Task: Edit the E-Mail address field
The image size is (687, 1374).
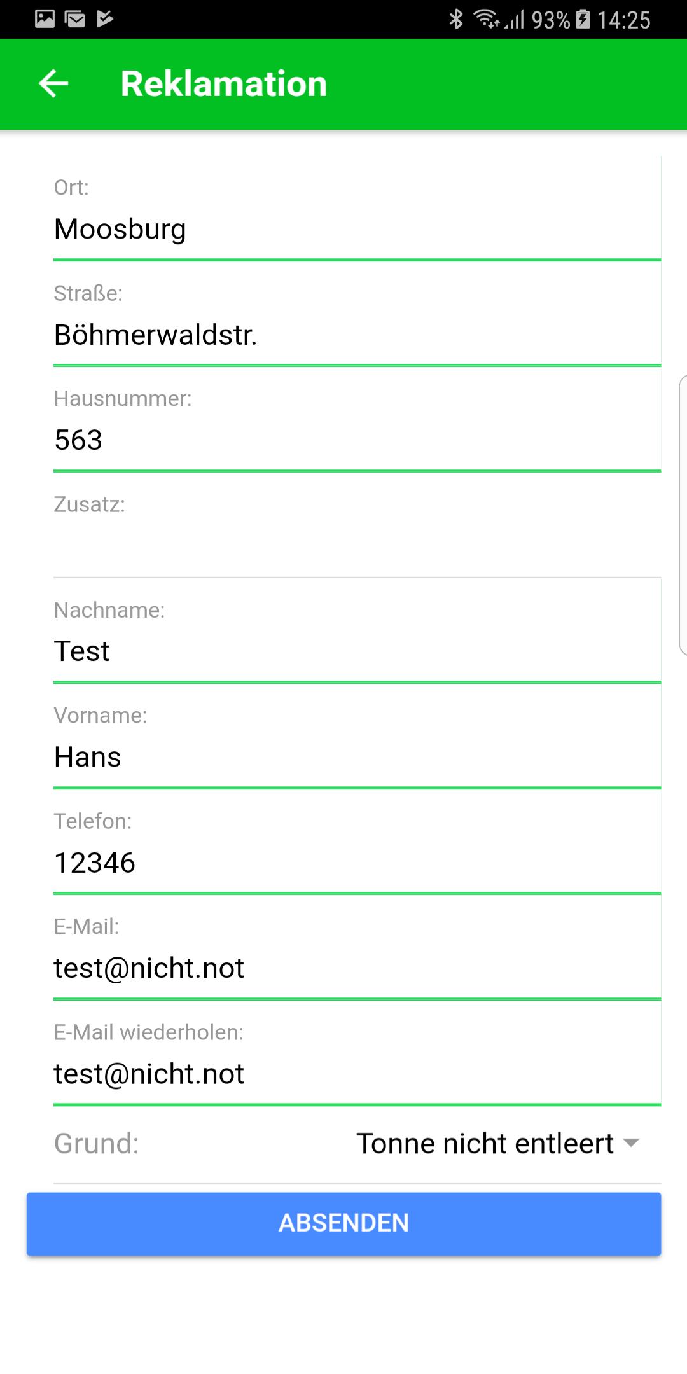Action: point(356,968)
